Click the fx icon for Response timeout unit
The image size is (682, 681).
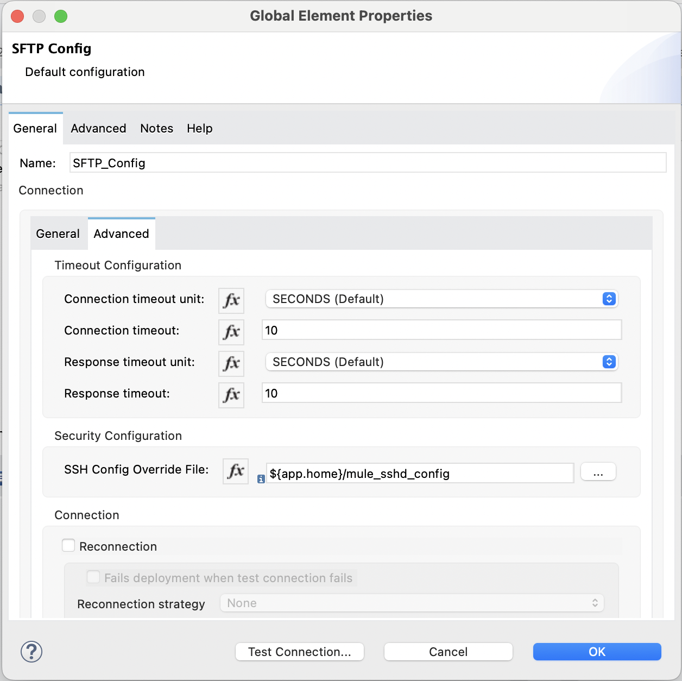pos(231,363)
